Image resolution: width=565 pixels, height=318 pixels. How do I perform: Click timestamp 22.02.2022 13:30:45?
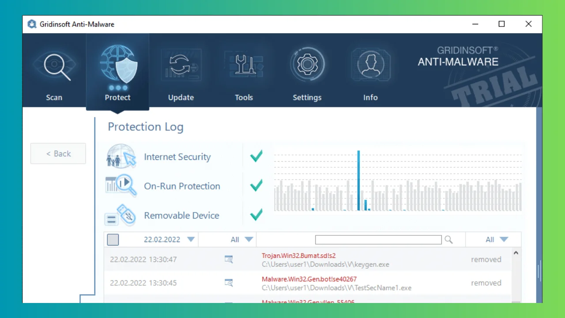coord(143,283)
